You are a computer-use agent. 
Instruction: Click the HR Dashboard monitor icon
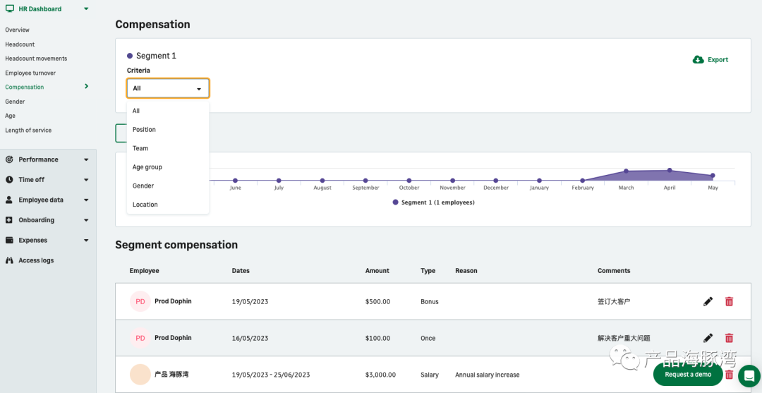pos(9,9)
